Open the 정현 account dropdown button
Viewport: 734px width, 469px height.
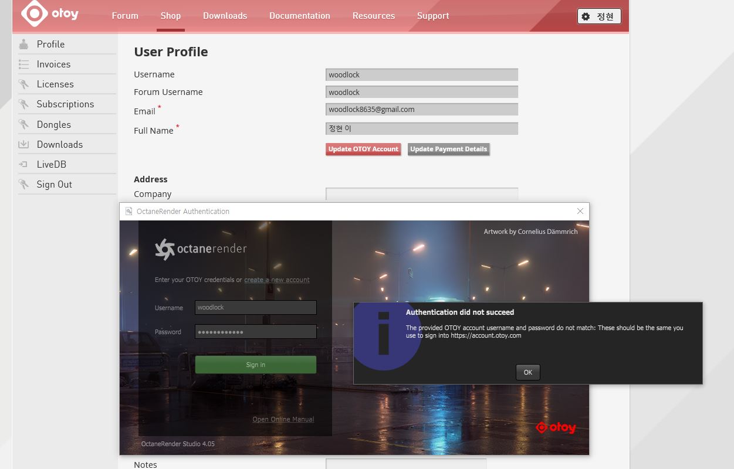(x=599, y=16)
